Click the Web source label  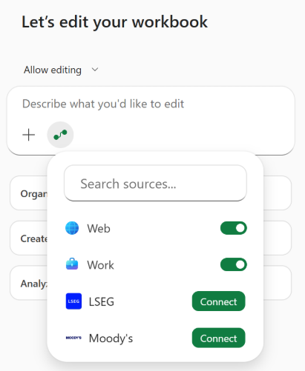99,228
